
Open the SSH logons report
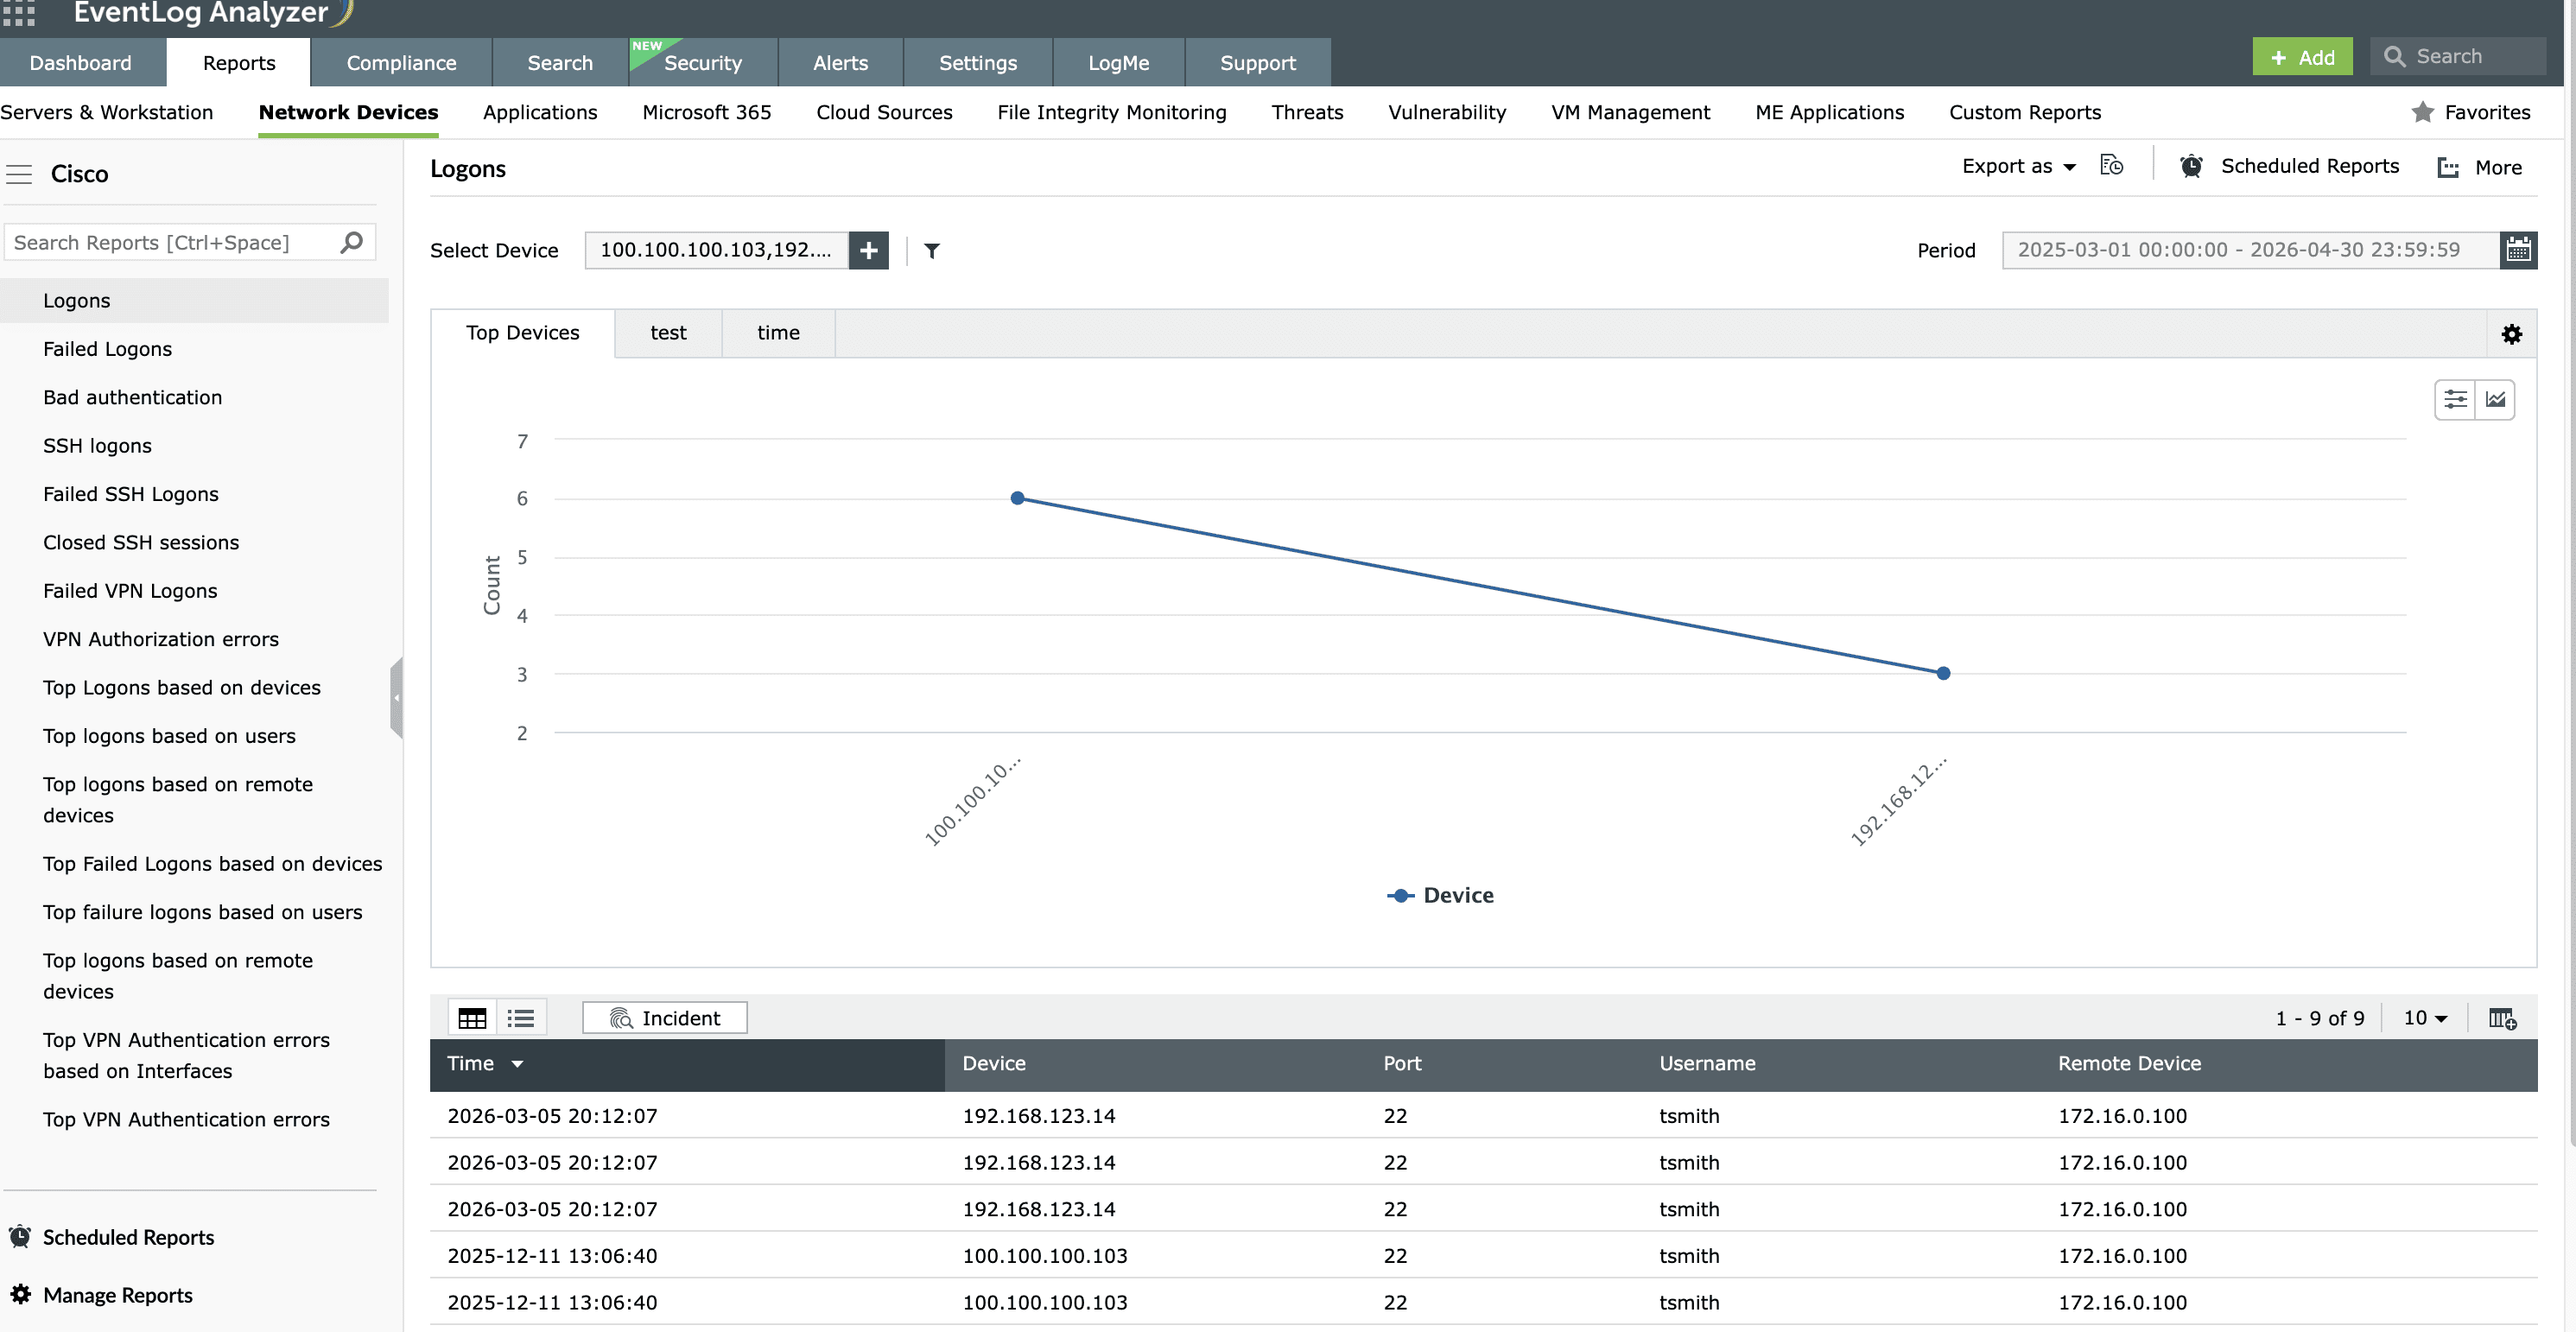coord(97,446)
